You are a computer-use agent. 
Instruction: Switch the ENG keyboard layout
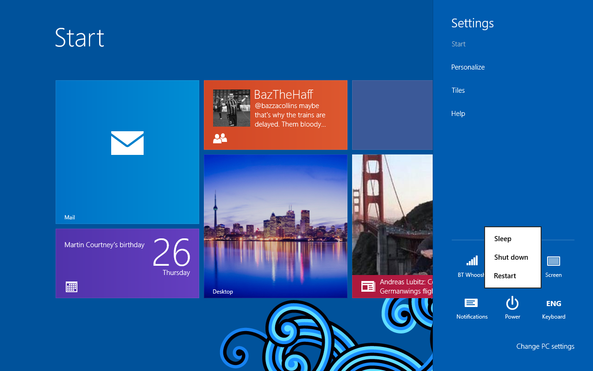point(554,308)
